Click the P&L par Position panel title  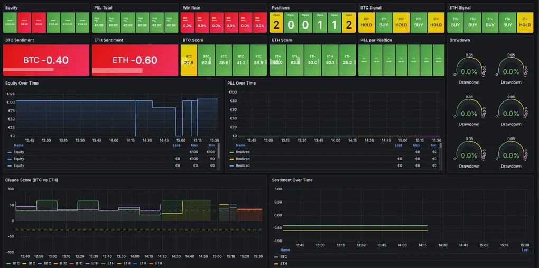376,40
